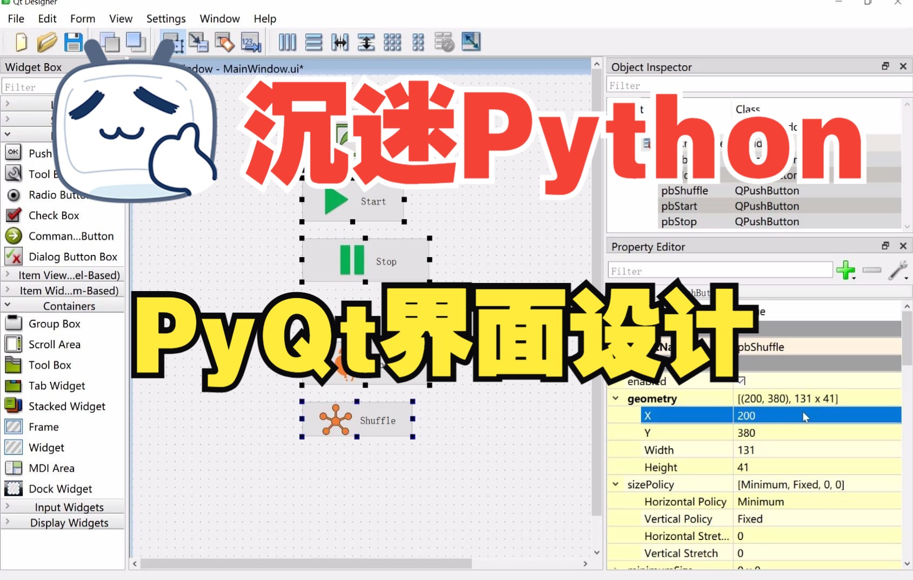The height and width of the screenshot is (580, 913).
Task: Edit the Height property value 41
Action: 817,467
